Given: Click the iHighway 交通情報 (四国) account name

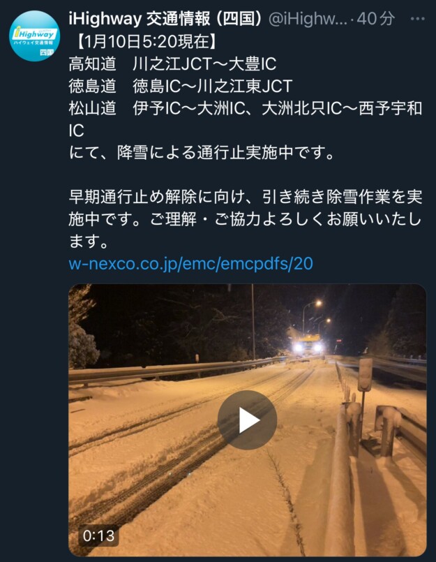Looking at the screenshot, I should [x=165, y=19].
